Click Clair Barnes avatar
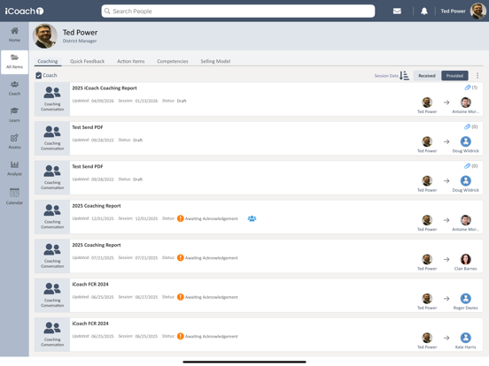 pos(466,259)
